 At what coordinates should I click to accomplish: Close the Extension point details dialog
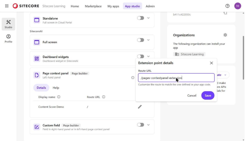click(x=212, y=63)
